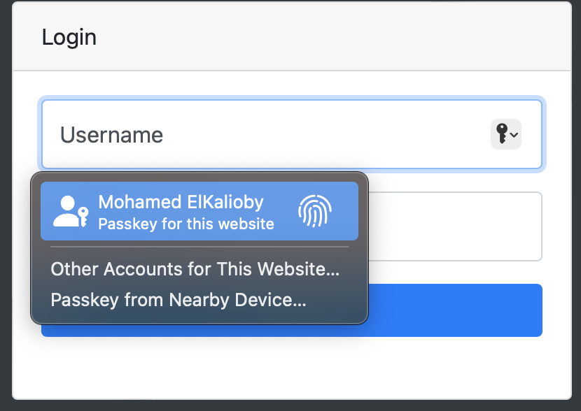Expand the small chevron beside the key icon

tap(514, 134)
